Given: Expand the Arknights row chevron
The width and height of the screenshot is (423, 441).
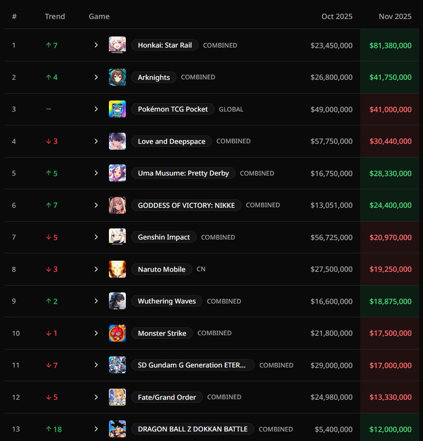Looking at the screenshot, I should [96, 77].
